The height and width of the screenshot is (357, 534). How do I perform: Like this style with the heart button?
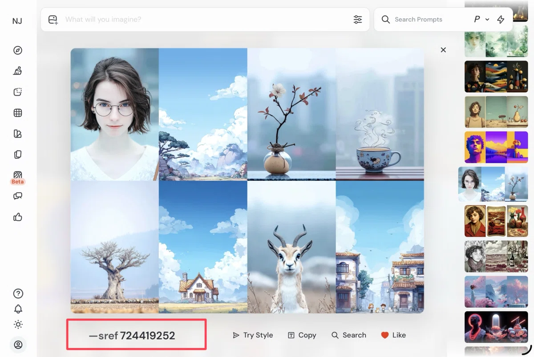(x=393, y=335)
